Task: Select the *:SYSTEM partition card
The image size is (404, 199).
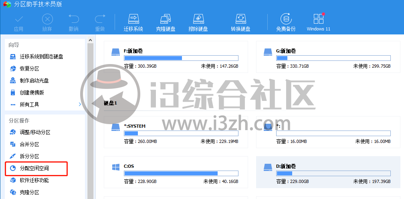Action: click(176, 132)
